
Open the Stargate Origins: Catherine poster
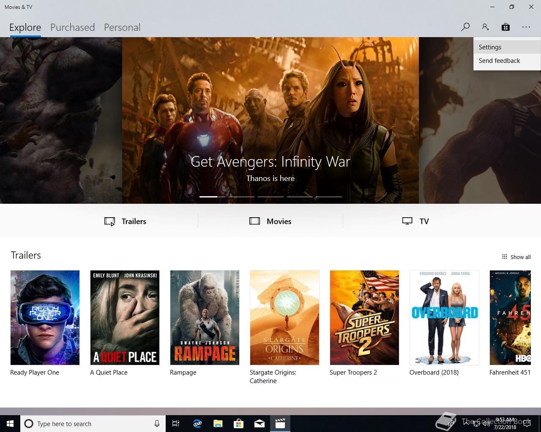click(x=284, y=318)
